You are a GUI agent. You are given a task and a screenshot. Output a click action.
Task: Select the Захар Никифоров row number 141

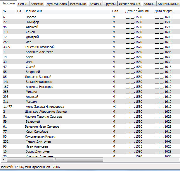click(x=91, y=82)
